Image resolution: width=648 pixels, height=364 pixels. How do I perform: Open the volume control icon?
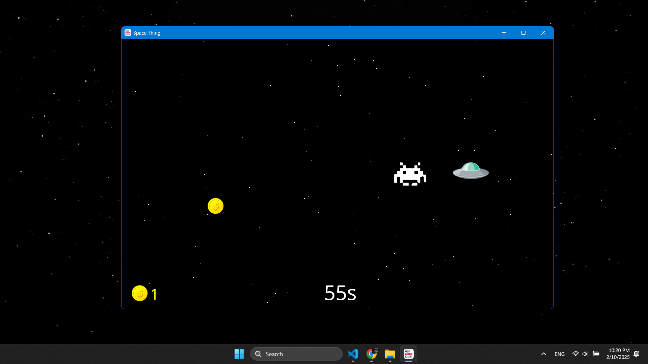click(585, 354)
